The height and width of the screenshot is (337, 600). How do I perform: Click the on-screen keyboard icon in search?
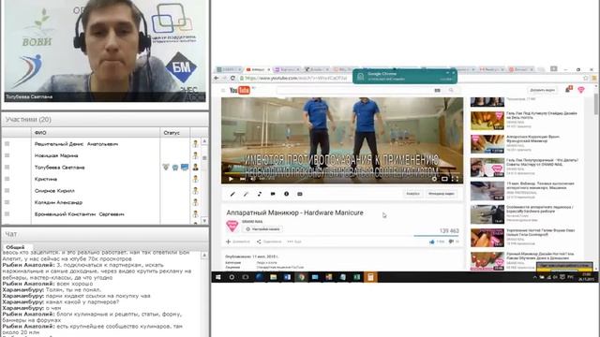(x=438, y=90)
